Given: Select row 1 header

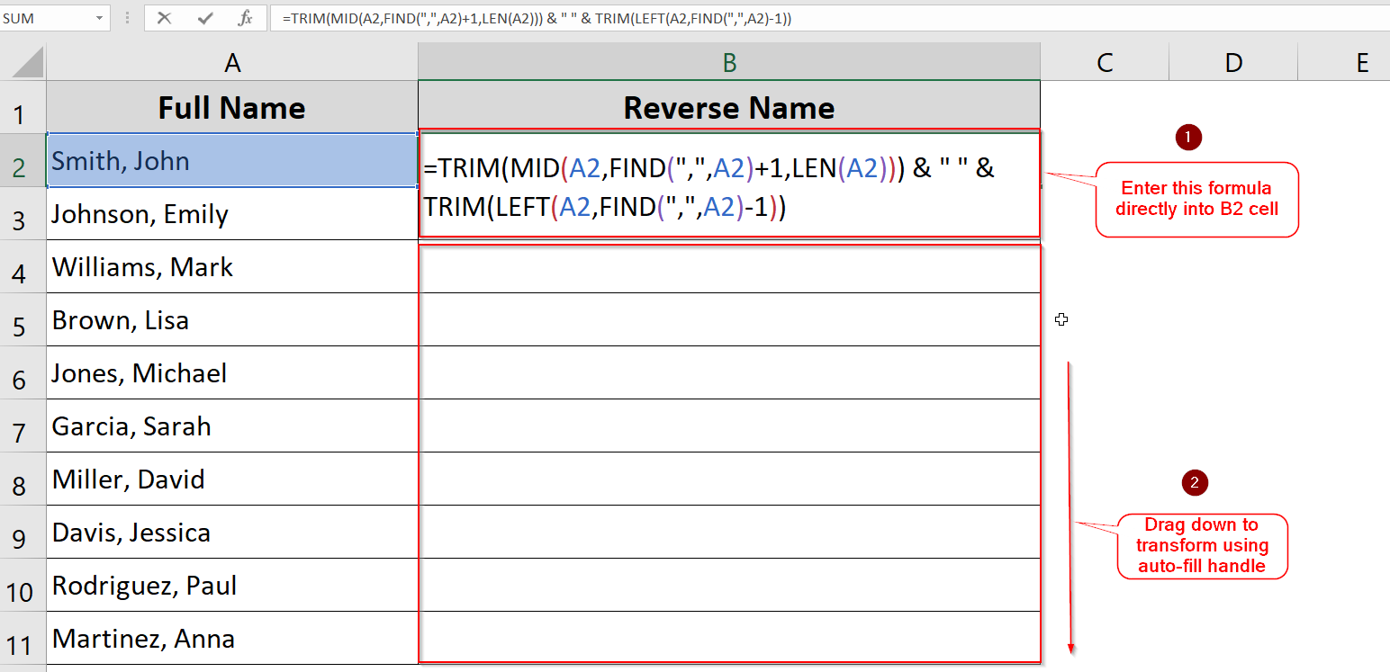Looking at the screenshot, I should pyautogui.click(x=23, y=107).
